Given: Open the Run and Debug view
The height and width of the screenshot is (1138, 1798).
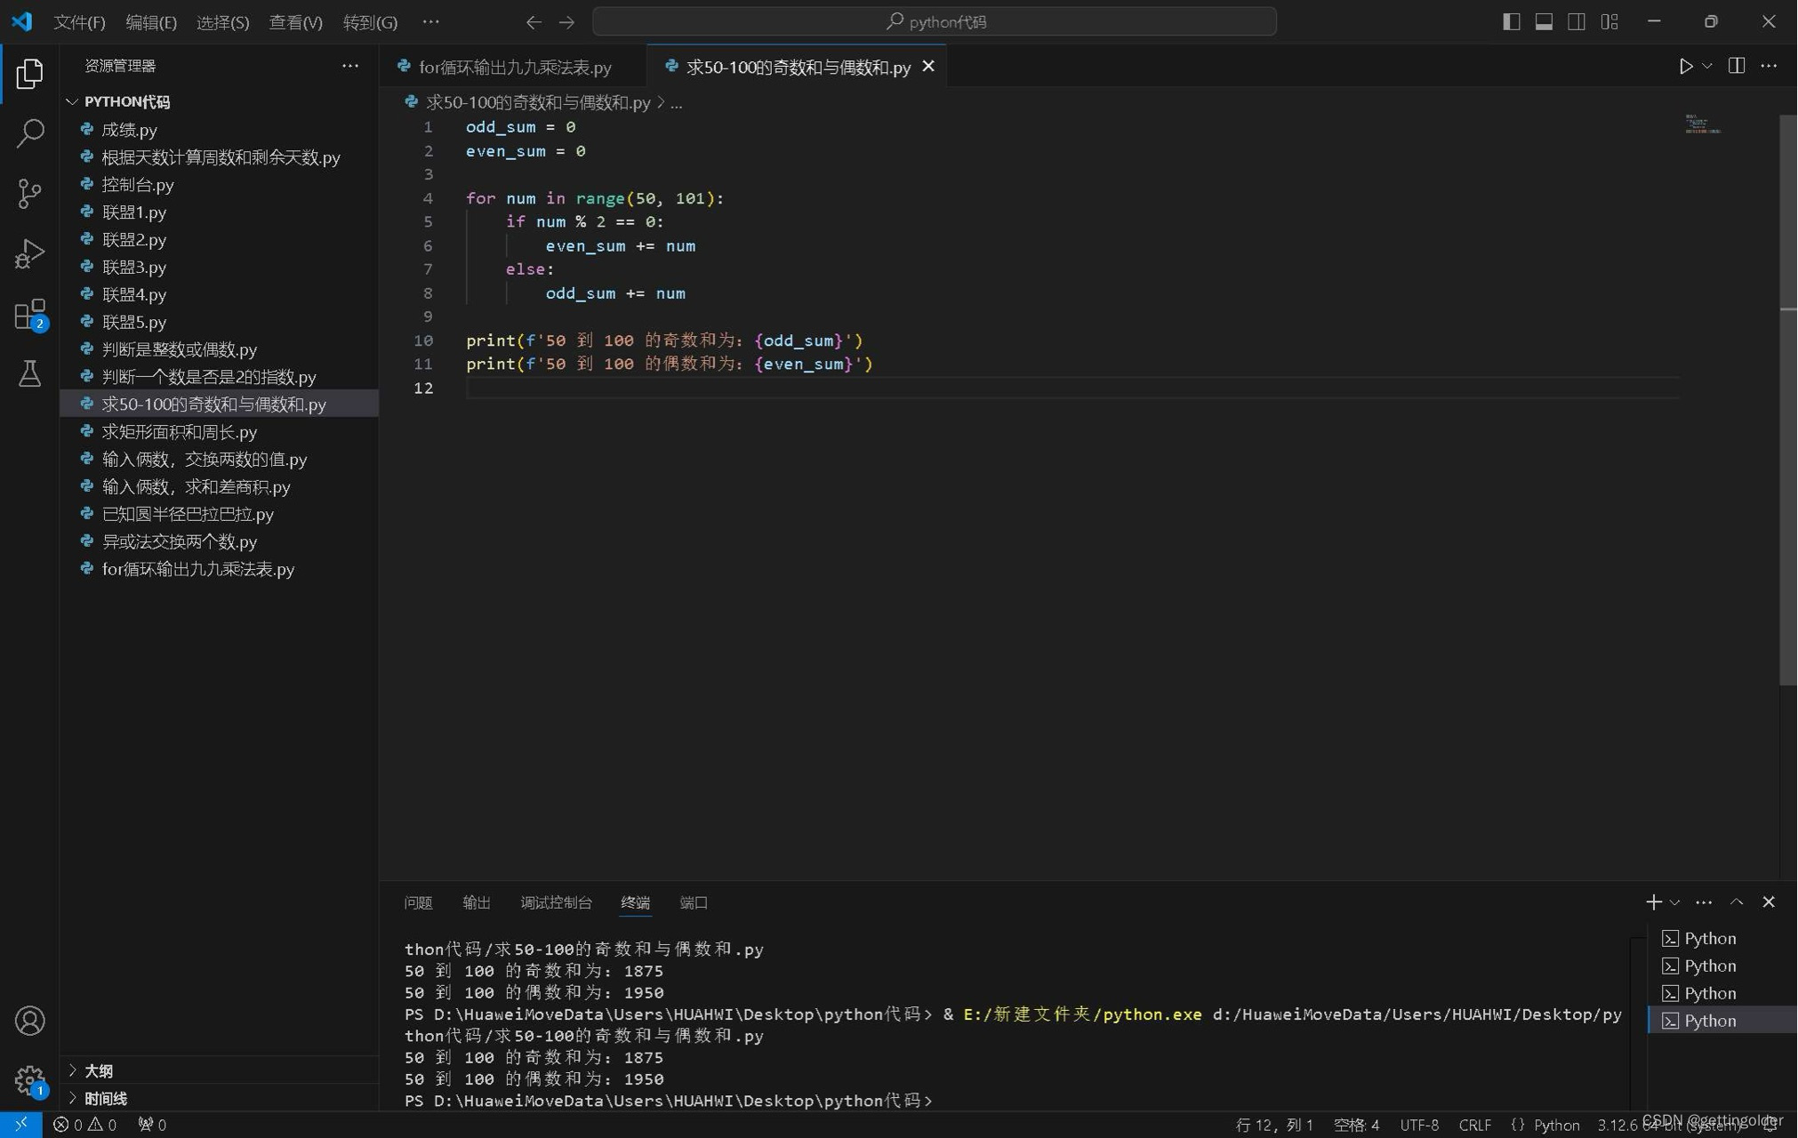Looking at the screenshot, I should (x=29, y=253).
